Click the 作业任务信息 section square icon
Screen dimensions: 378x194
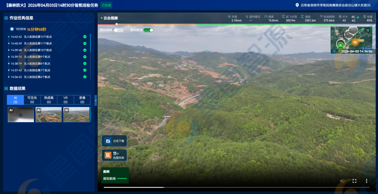click(6, 18)
